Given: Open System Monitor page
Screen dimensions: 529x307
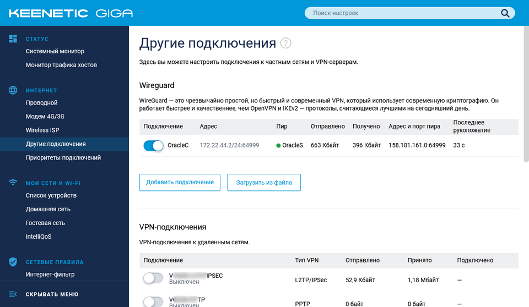Looking at the screenshot, I should point(55,51).
